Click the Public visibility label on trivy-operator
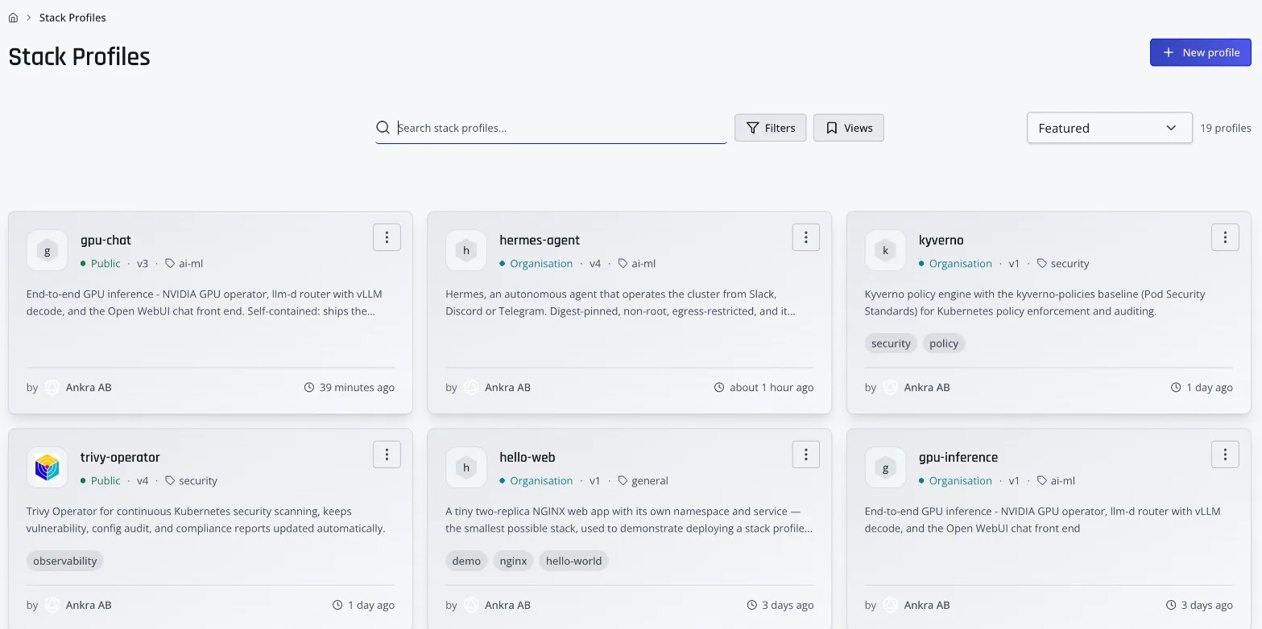The image size is (1262, 629). pyautogui.click(x=101, y=480)
